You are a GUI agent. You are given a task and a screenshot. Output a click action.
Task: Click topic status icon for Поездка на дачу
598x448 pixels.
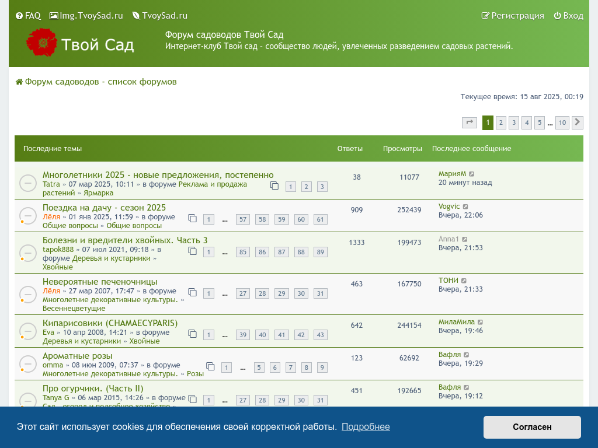[x=28, y=215]
